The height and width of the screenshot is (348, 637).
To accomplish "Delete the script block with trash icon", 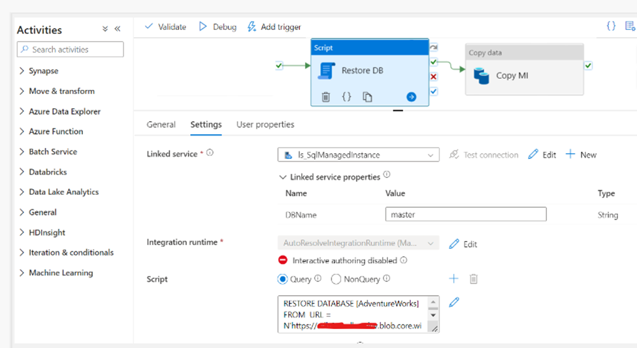I will [474, 279].
